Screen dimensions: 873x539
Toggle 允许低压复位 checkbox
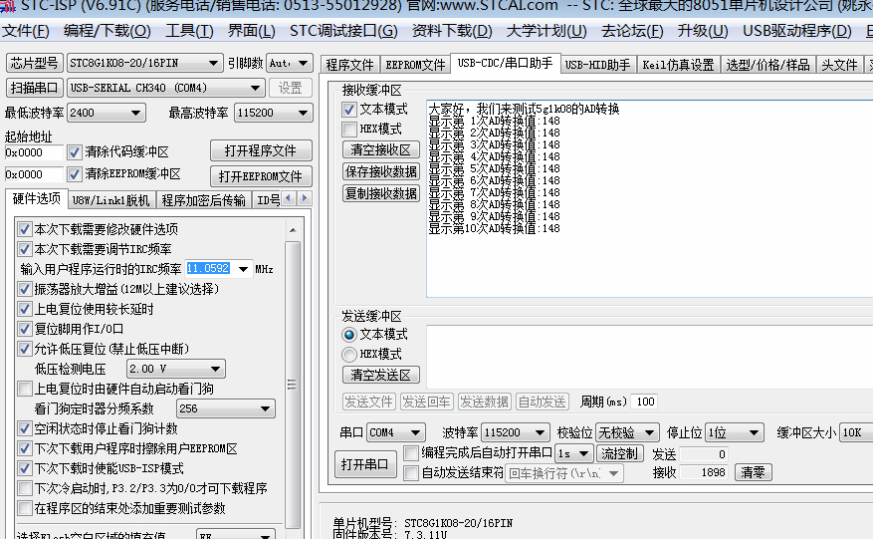[24, 349]
